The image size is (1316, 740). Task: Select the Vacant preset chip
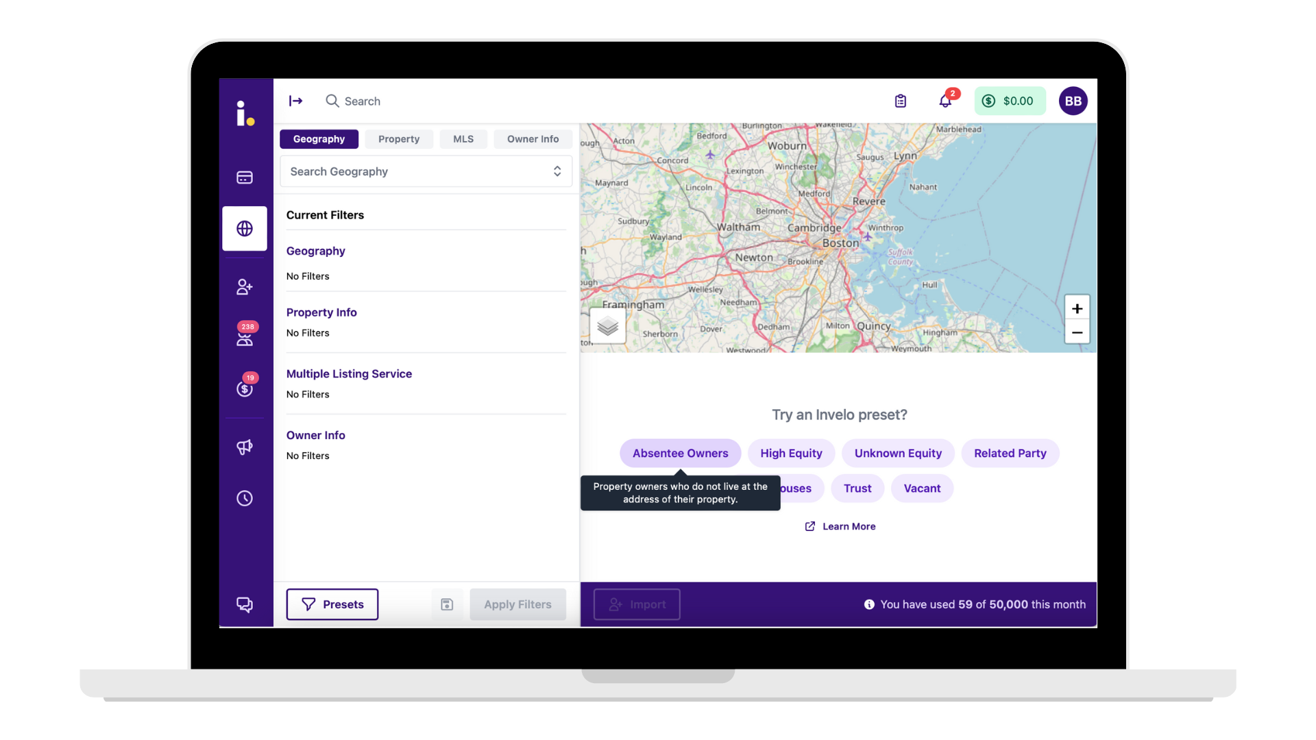[921, 488]
